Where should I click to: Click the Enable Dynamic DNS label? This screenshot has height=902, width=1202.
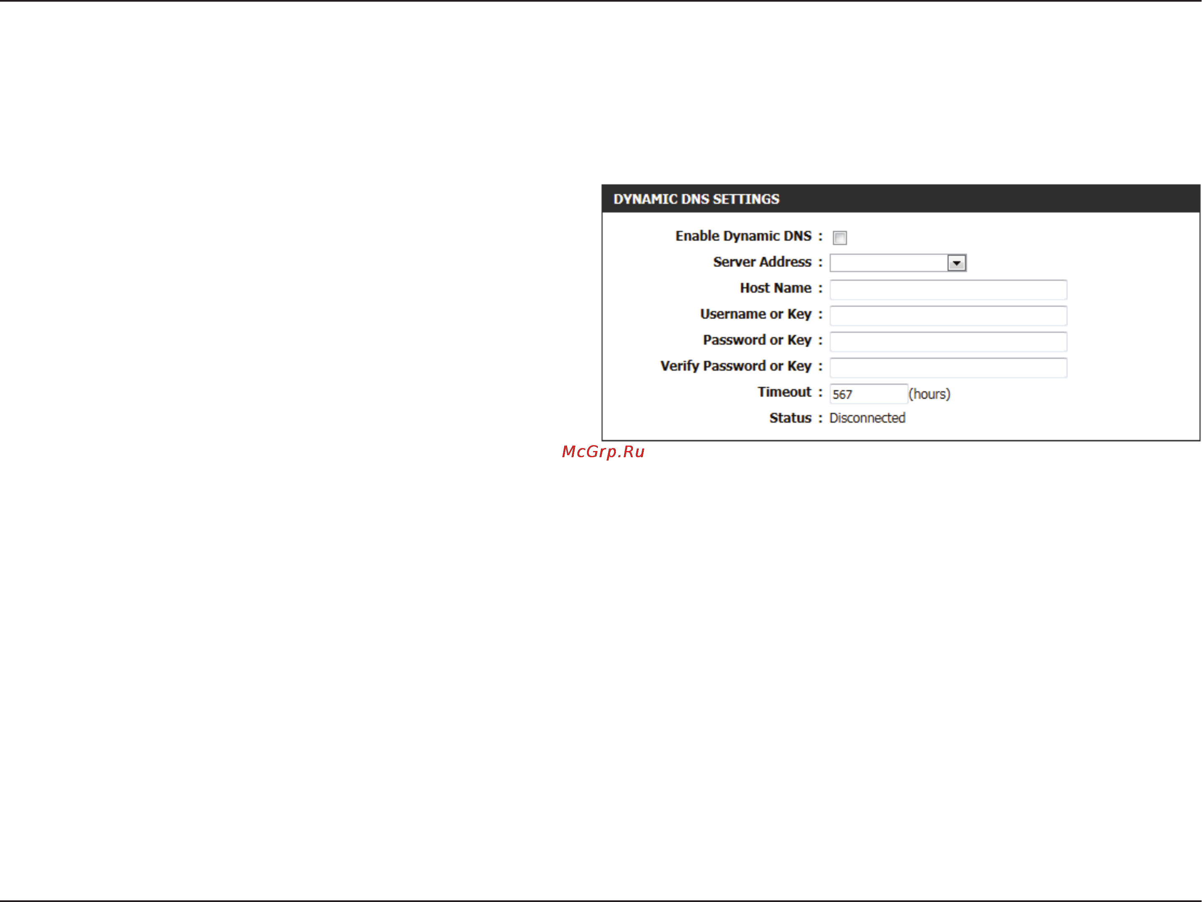pos(743,237)
